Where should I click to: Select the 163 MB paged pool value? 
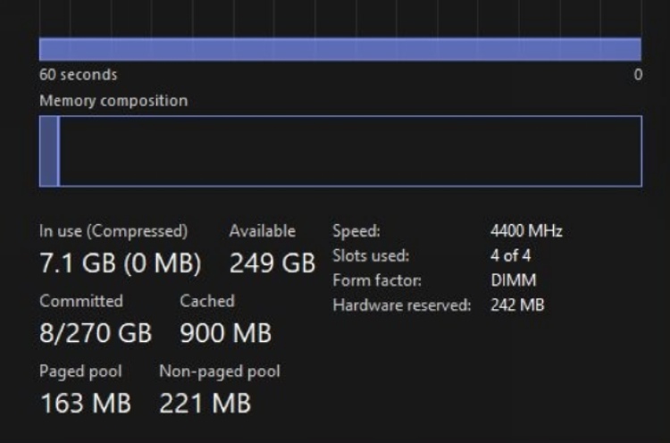(86, 404)
